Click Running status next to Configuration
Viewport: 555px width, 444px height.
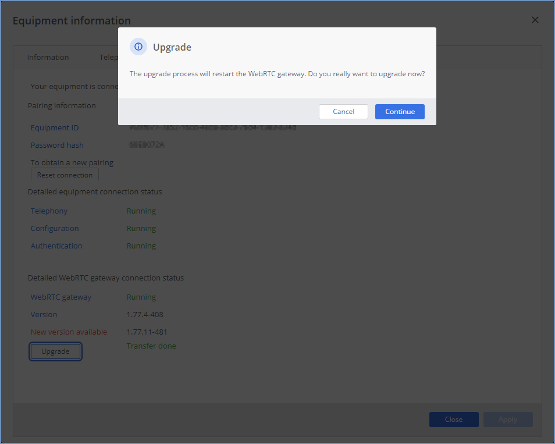click(141, 228)
